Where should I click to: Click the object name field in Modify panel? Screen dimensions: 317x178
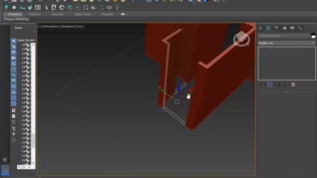pyautogui.click(x=284, y=36)
